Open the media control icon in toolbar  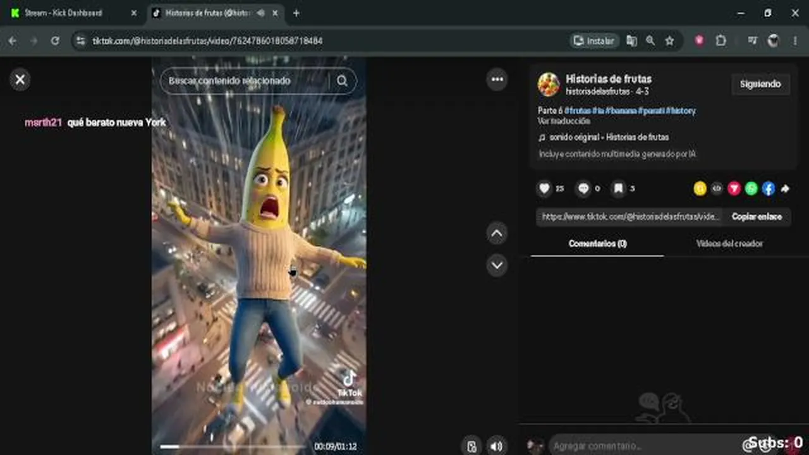tap(752, 40)
